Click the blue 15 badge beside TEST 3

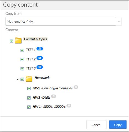tap(40, 67)
